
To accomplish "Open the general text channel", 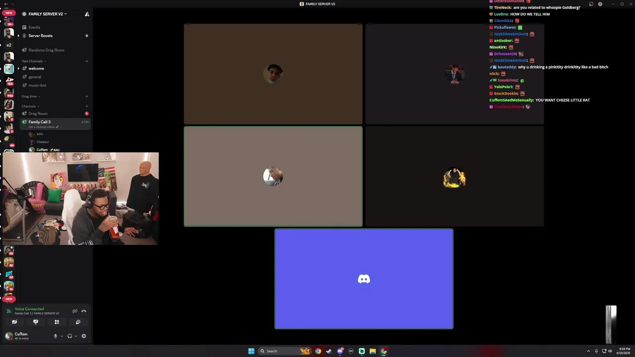I will 35,77.
